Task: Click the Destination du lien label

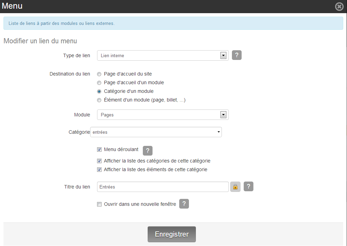Action: coord(70,74)
